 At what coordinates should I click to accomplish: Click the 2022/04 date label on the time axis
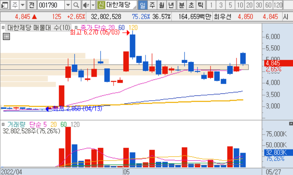coord(12,172)
